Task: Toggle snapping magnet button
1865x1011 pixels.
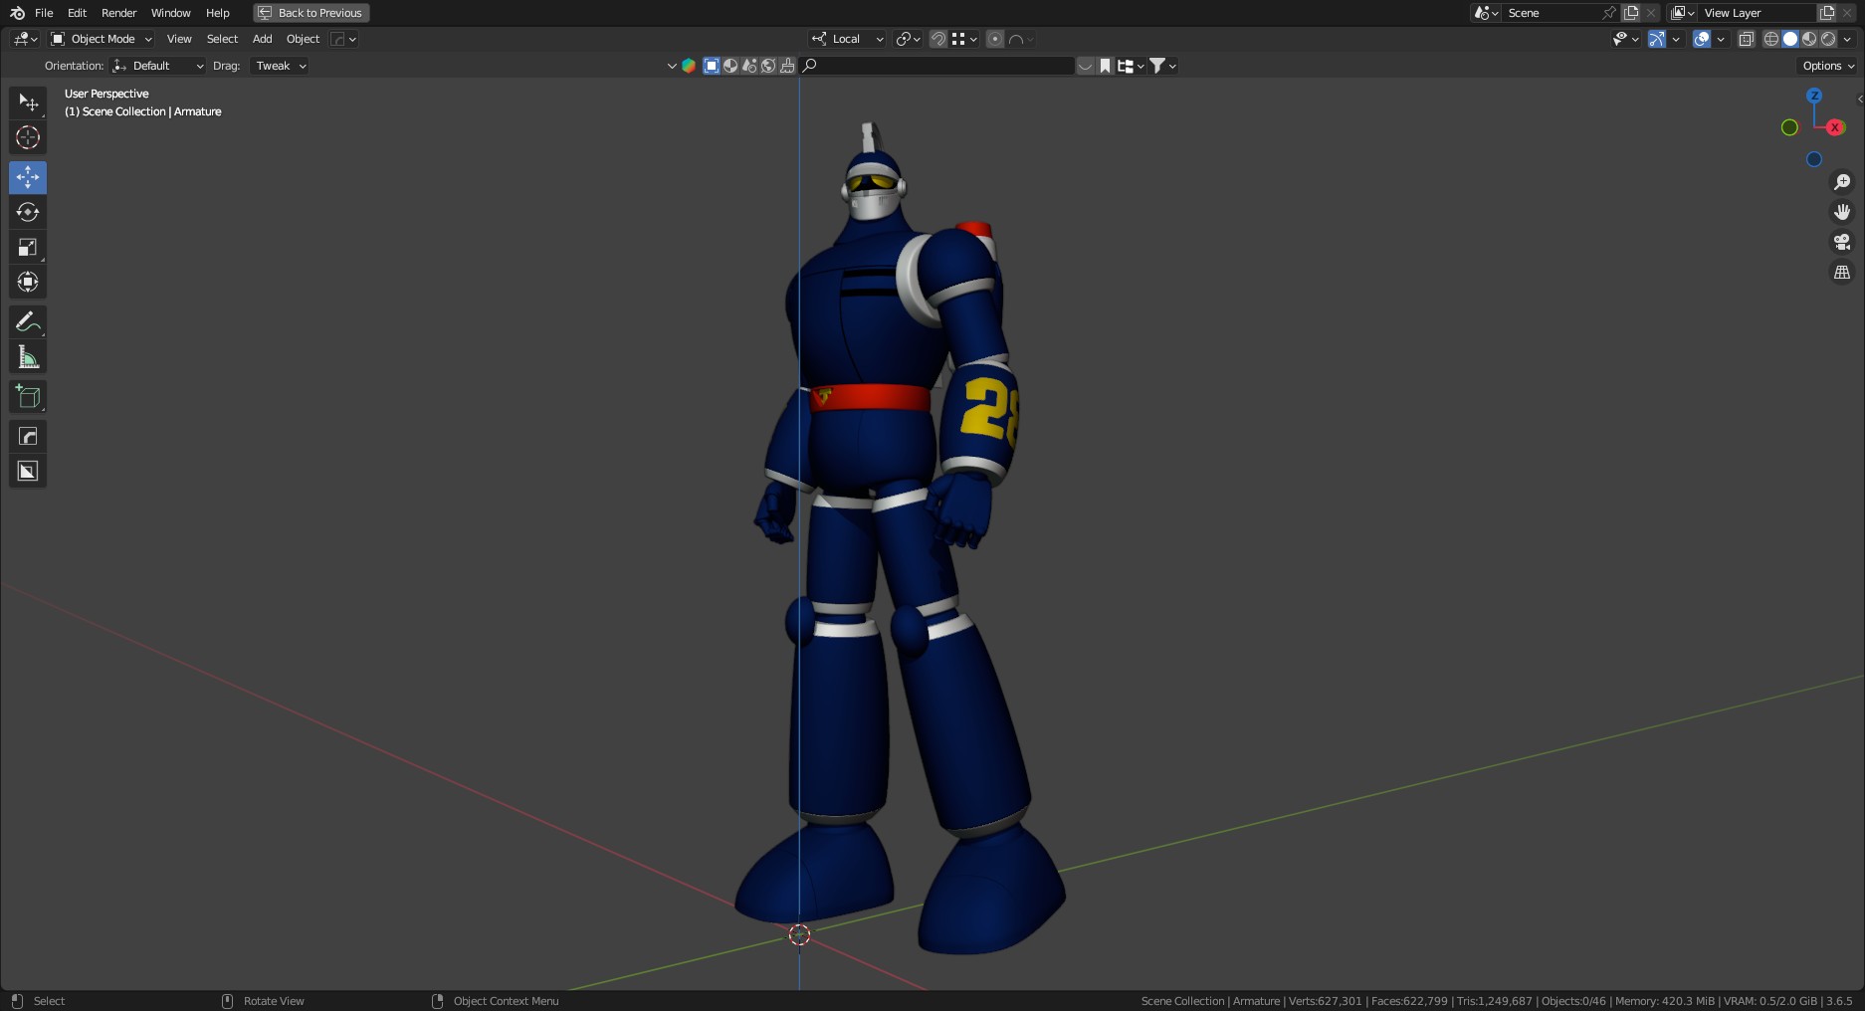Action: point(937,39)
